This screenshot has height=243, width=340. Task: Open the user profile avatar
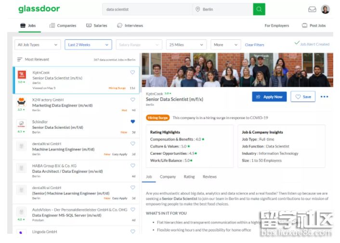pyautogui.click(x=325, y=9)
